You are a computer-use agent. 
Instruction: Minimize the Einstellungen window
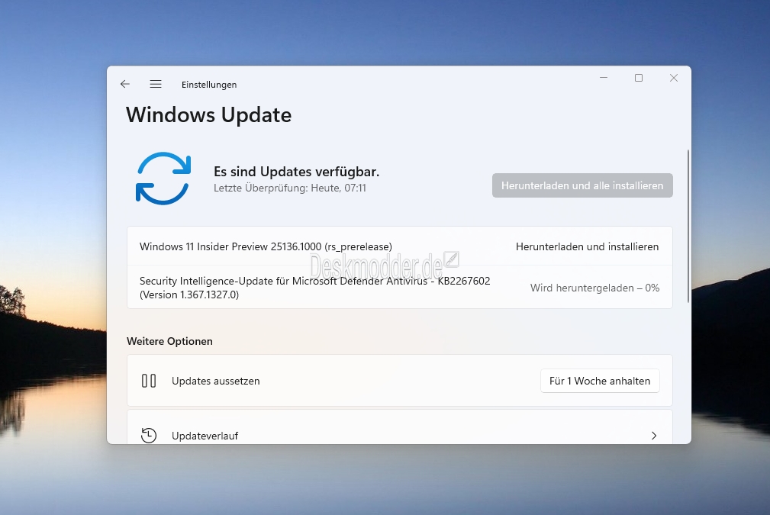604,78
